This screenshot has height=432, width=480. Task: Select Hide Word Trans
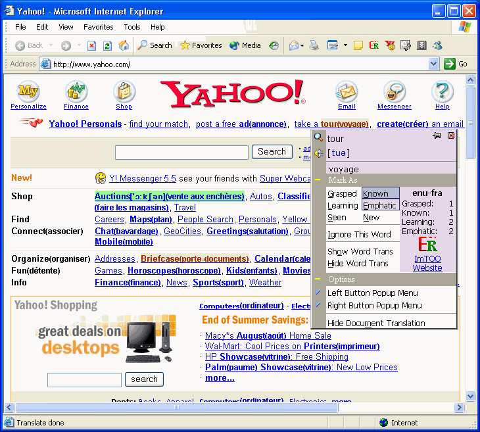358,264
